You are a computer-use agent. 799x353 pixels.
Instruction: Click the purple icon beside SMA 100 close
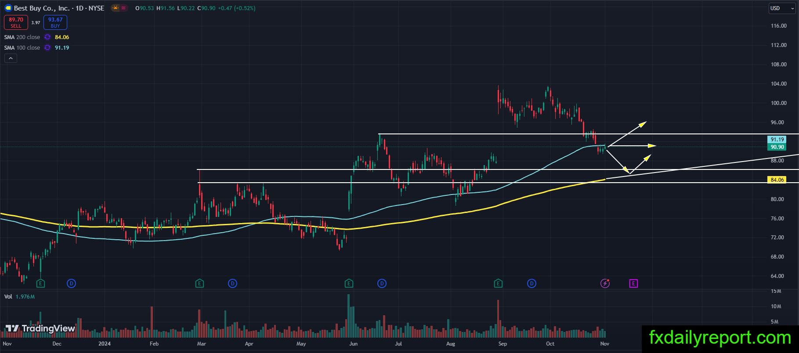[47, 48]
